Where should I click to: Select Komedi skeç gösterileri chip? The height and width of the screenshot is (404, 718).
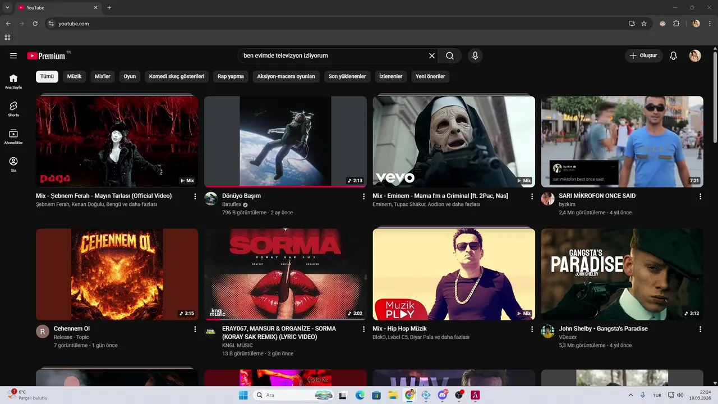(x=177, y=76)
